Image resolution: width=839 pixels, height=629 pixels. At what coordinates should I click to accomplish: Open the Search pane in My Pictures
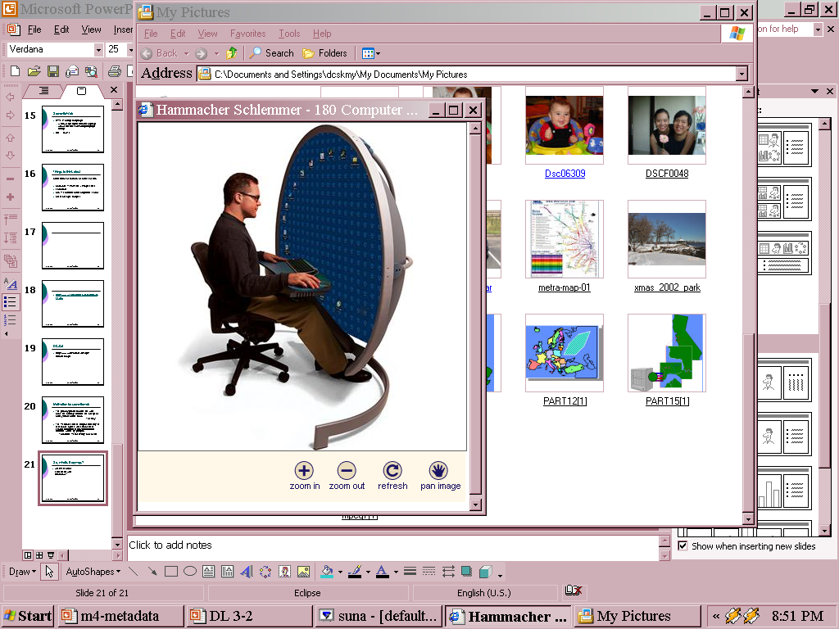[x=272, y=53]
